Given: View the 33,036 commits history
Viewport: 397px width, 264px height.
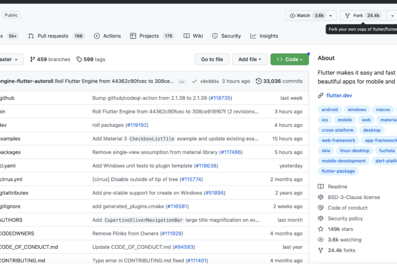Looking at the screenshot, I should pos(279,81).
